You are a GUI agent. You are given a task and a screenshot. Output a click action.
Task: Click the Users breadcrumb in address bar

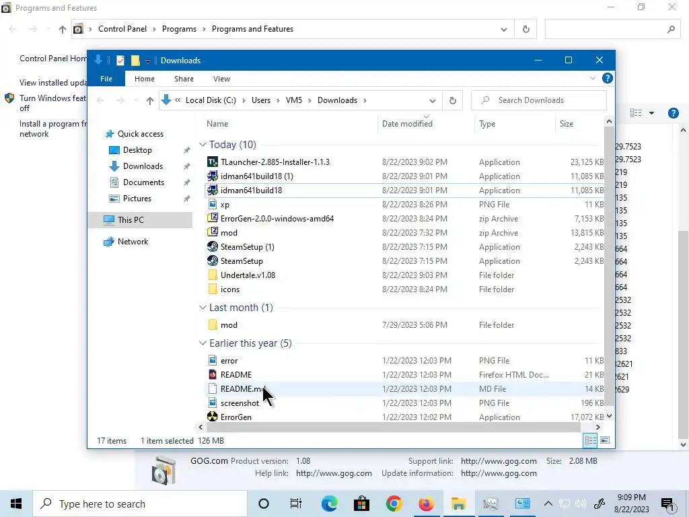coord(261,100)
